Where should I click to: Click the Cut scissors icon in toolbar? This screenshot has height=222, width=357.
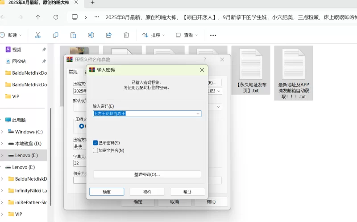click(38, 35)
